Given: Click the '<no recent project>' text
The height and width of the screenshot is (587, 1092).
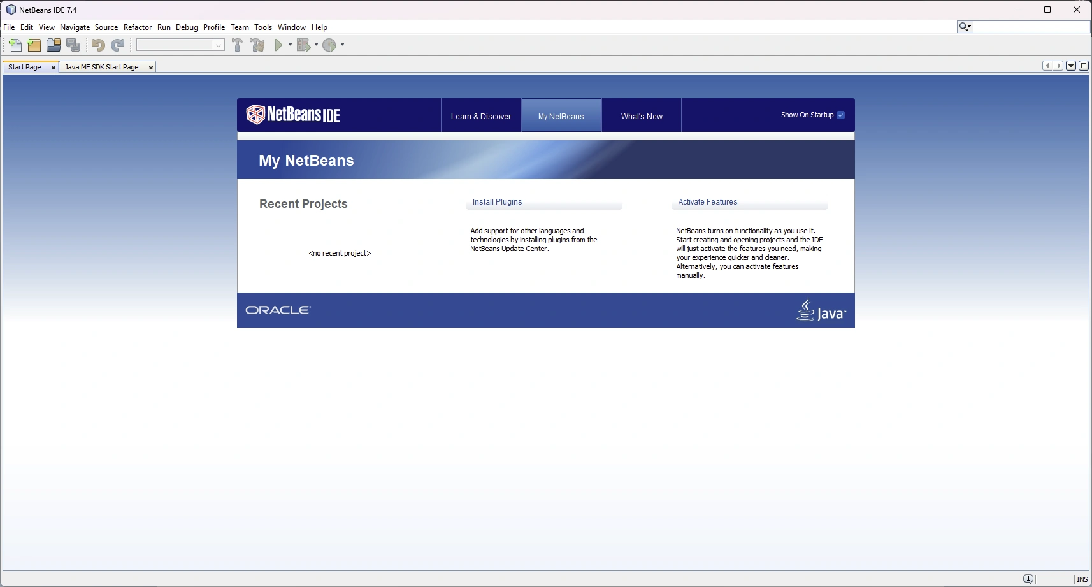Looking at the screenshot, I should click(340, 253).
